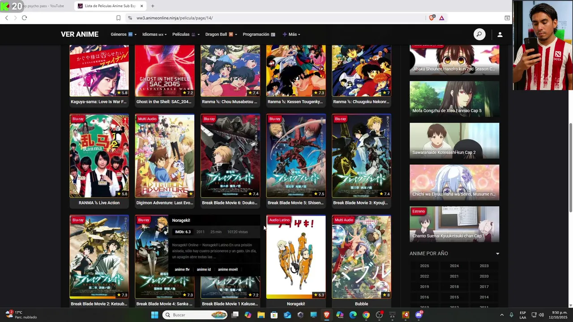Toggle the browser sidebar panel icon

pyautogui.click(x=507, y=18)
